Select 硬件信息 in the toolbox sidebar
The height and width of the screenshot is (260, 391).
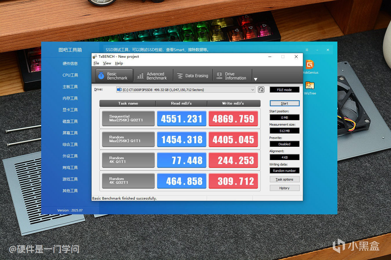(x=70, y=64)
